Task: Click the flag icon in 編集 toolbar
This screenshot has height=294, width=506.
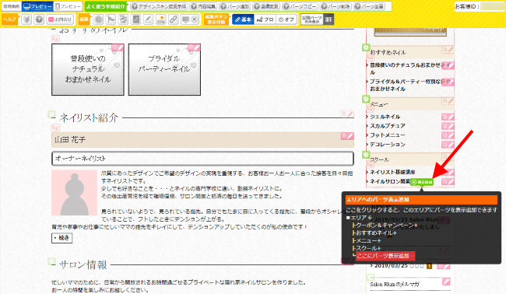Action: pos(111,19)
